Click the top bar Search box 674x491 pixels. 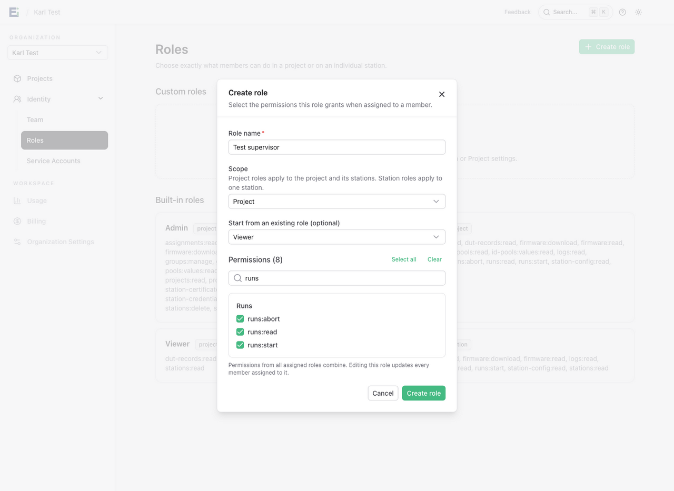pos(576,12)
